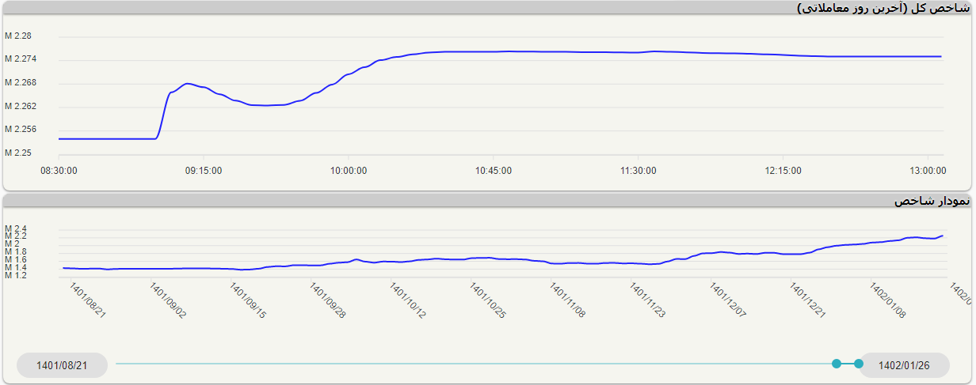Image resolution: width=976 pixels, height=385 pixels.
Task: Click the M 2.25 value axis label
Action: tap(18, 153)
